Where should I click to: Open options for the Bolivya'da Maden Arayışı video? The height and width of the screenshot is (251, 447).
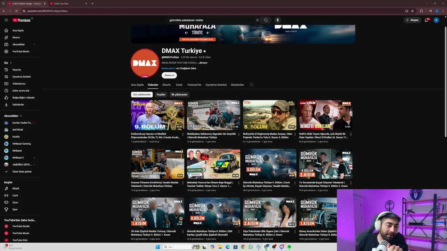(295, 134)
